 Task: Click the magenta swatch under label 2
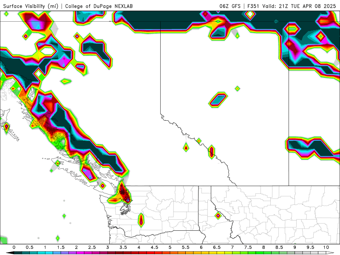tap(80, 253)
